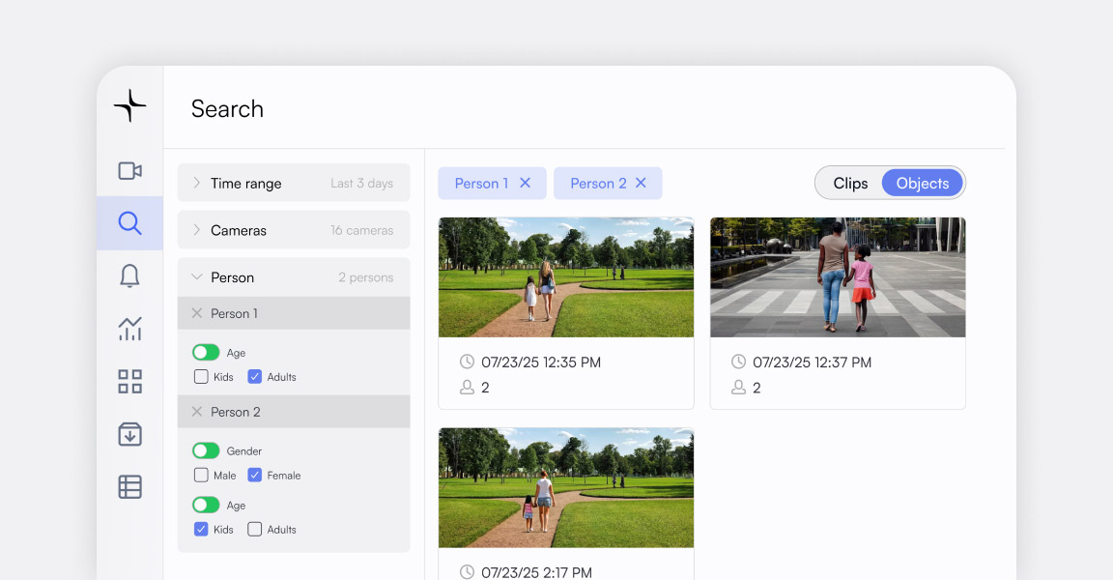Remove the Person 2 filter chip
The height and width of the screenshot is (580, 1113).
pyautogui.click(x=641, y=183)
